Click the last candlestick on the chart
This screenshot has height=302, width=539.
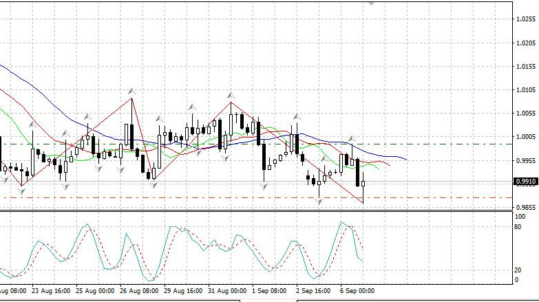(x=363, y=184)
